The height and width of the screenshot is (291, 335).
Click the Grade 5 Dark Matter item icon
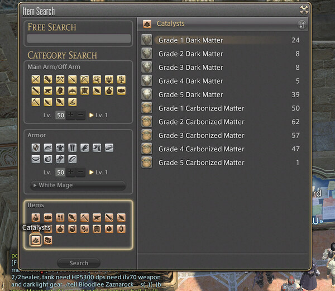click(146, 94)
